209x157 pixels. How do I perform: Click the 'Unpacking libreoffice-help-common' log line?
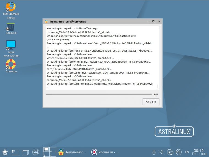(x=91, y=38)
